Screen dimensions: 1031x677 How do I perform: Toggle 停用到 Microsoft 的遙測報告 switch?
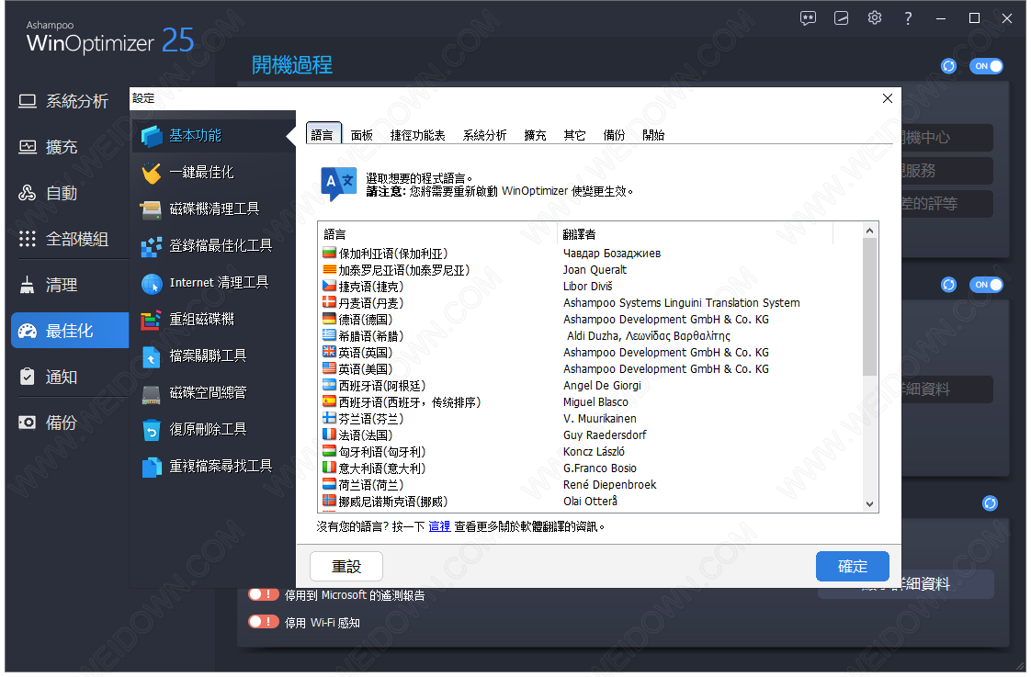coord(264,594)
